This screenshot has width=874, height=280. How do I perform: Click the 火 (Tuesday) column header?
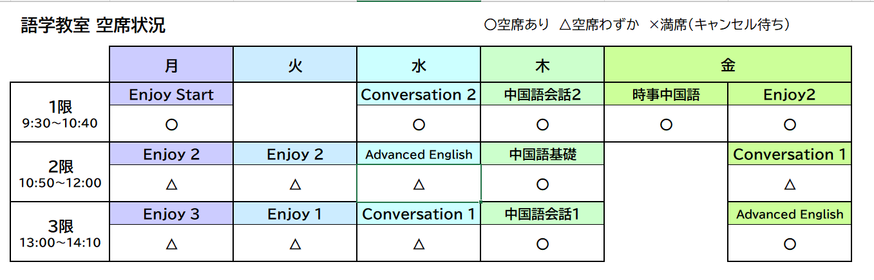[295, 65]
